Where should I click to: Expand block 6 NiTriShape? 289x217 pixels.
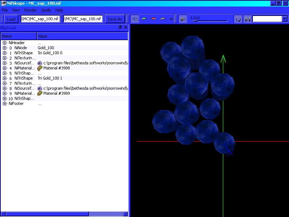pyautogui.click(x=4, y=78)
